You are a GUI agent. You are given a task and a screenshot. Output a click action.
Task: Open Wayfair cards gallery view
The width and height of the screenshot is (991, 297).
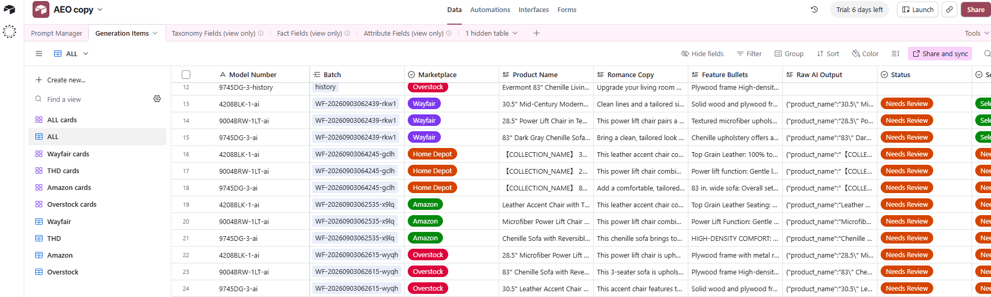97,154
